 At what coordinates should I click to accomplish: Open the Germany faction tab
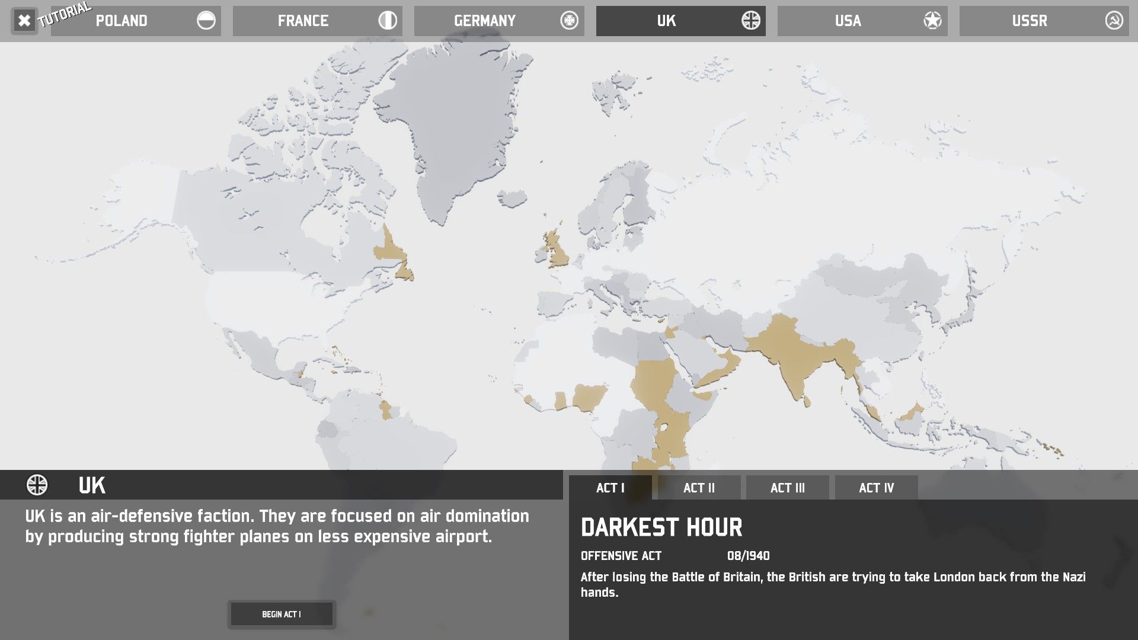[x=484, y=21]
